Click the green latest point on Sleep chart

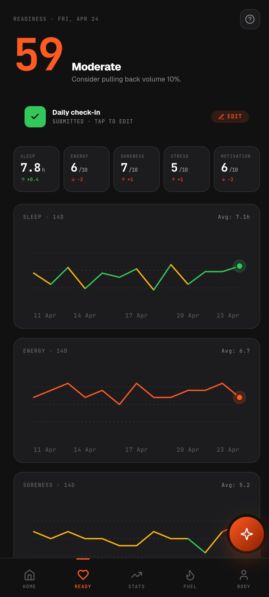(239, 266)
